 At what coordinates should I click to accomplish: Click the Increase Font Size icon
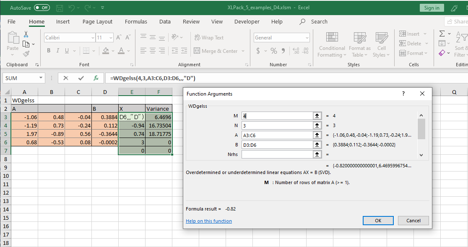click(x=119, y=37)
